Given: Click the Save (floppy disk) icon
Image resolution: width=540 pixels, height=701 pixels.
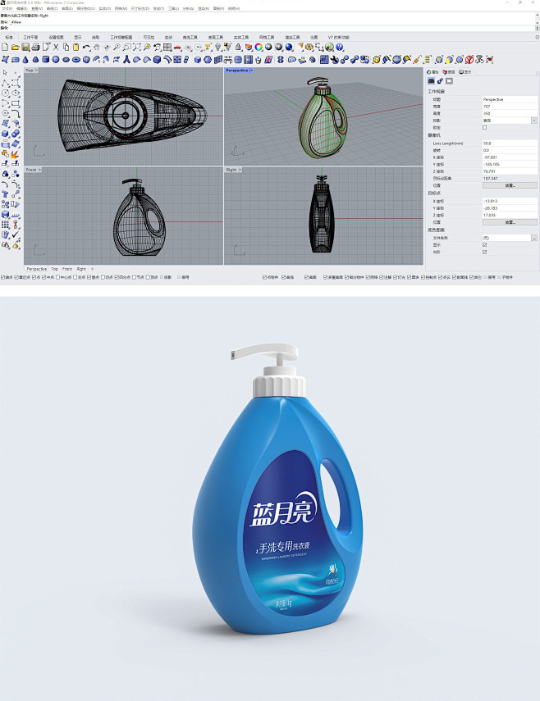Looking at the screenshot, I should point(25,48).
